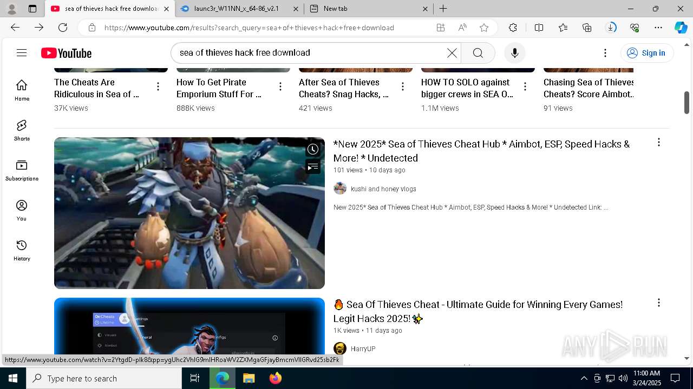This screenshot has height=389, width=693.
Task: Clear the search query with X
Action: (x=452, y=52)
